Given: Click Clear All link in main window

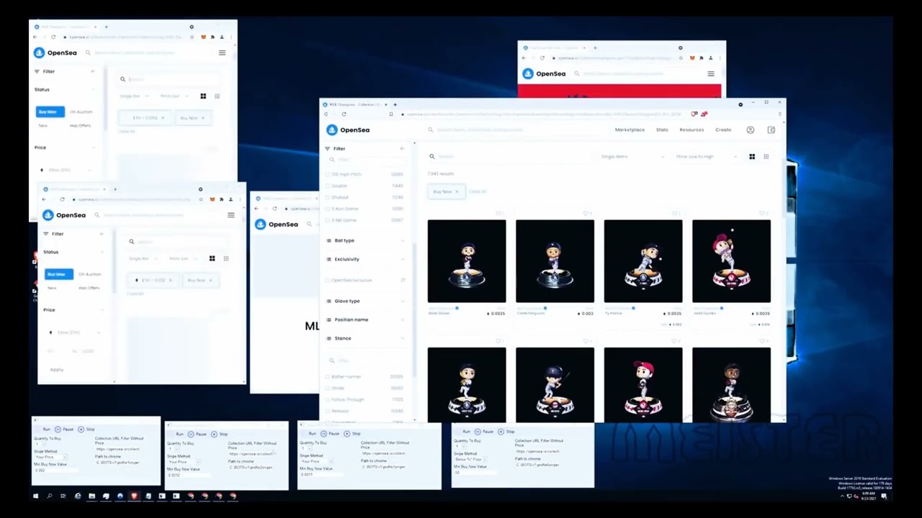Looking at the screenshot, I should 478,192.
